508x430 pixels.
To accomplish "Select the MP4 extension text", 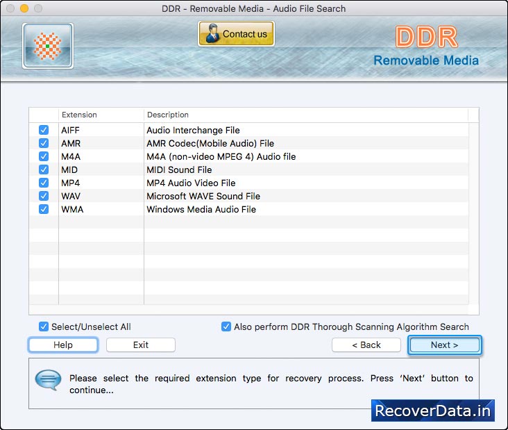I will coord(70,183).
